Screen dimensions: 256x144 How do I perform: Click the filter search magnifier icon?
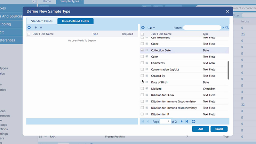coord(227,28)
